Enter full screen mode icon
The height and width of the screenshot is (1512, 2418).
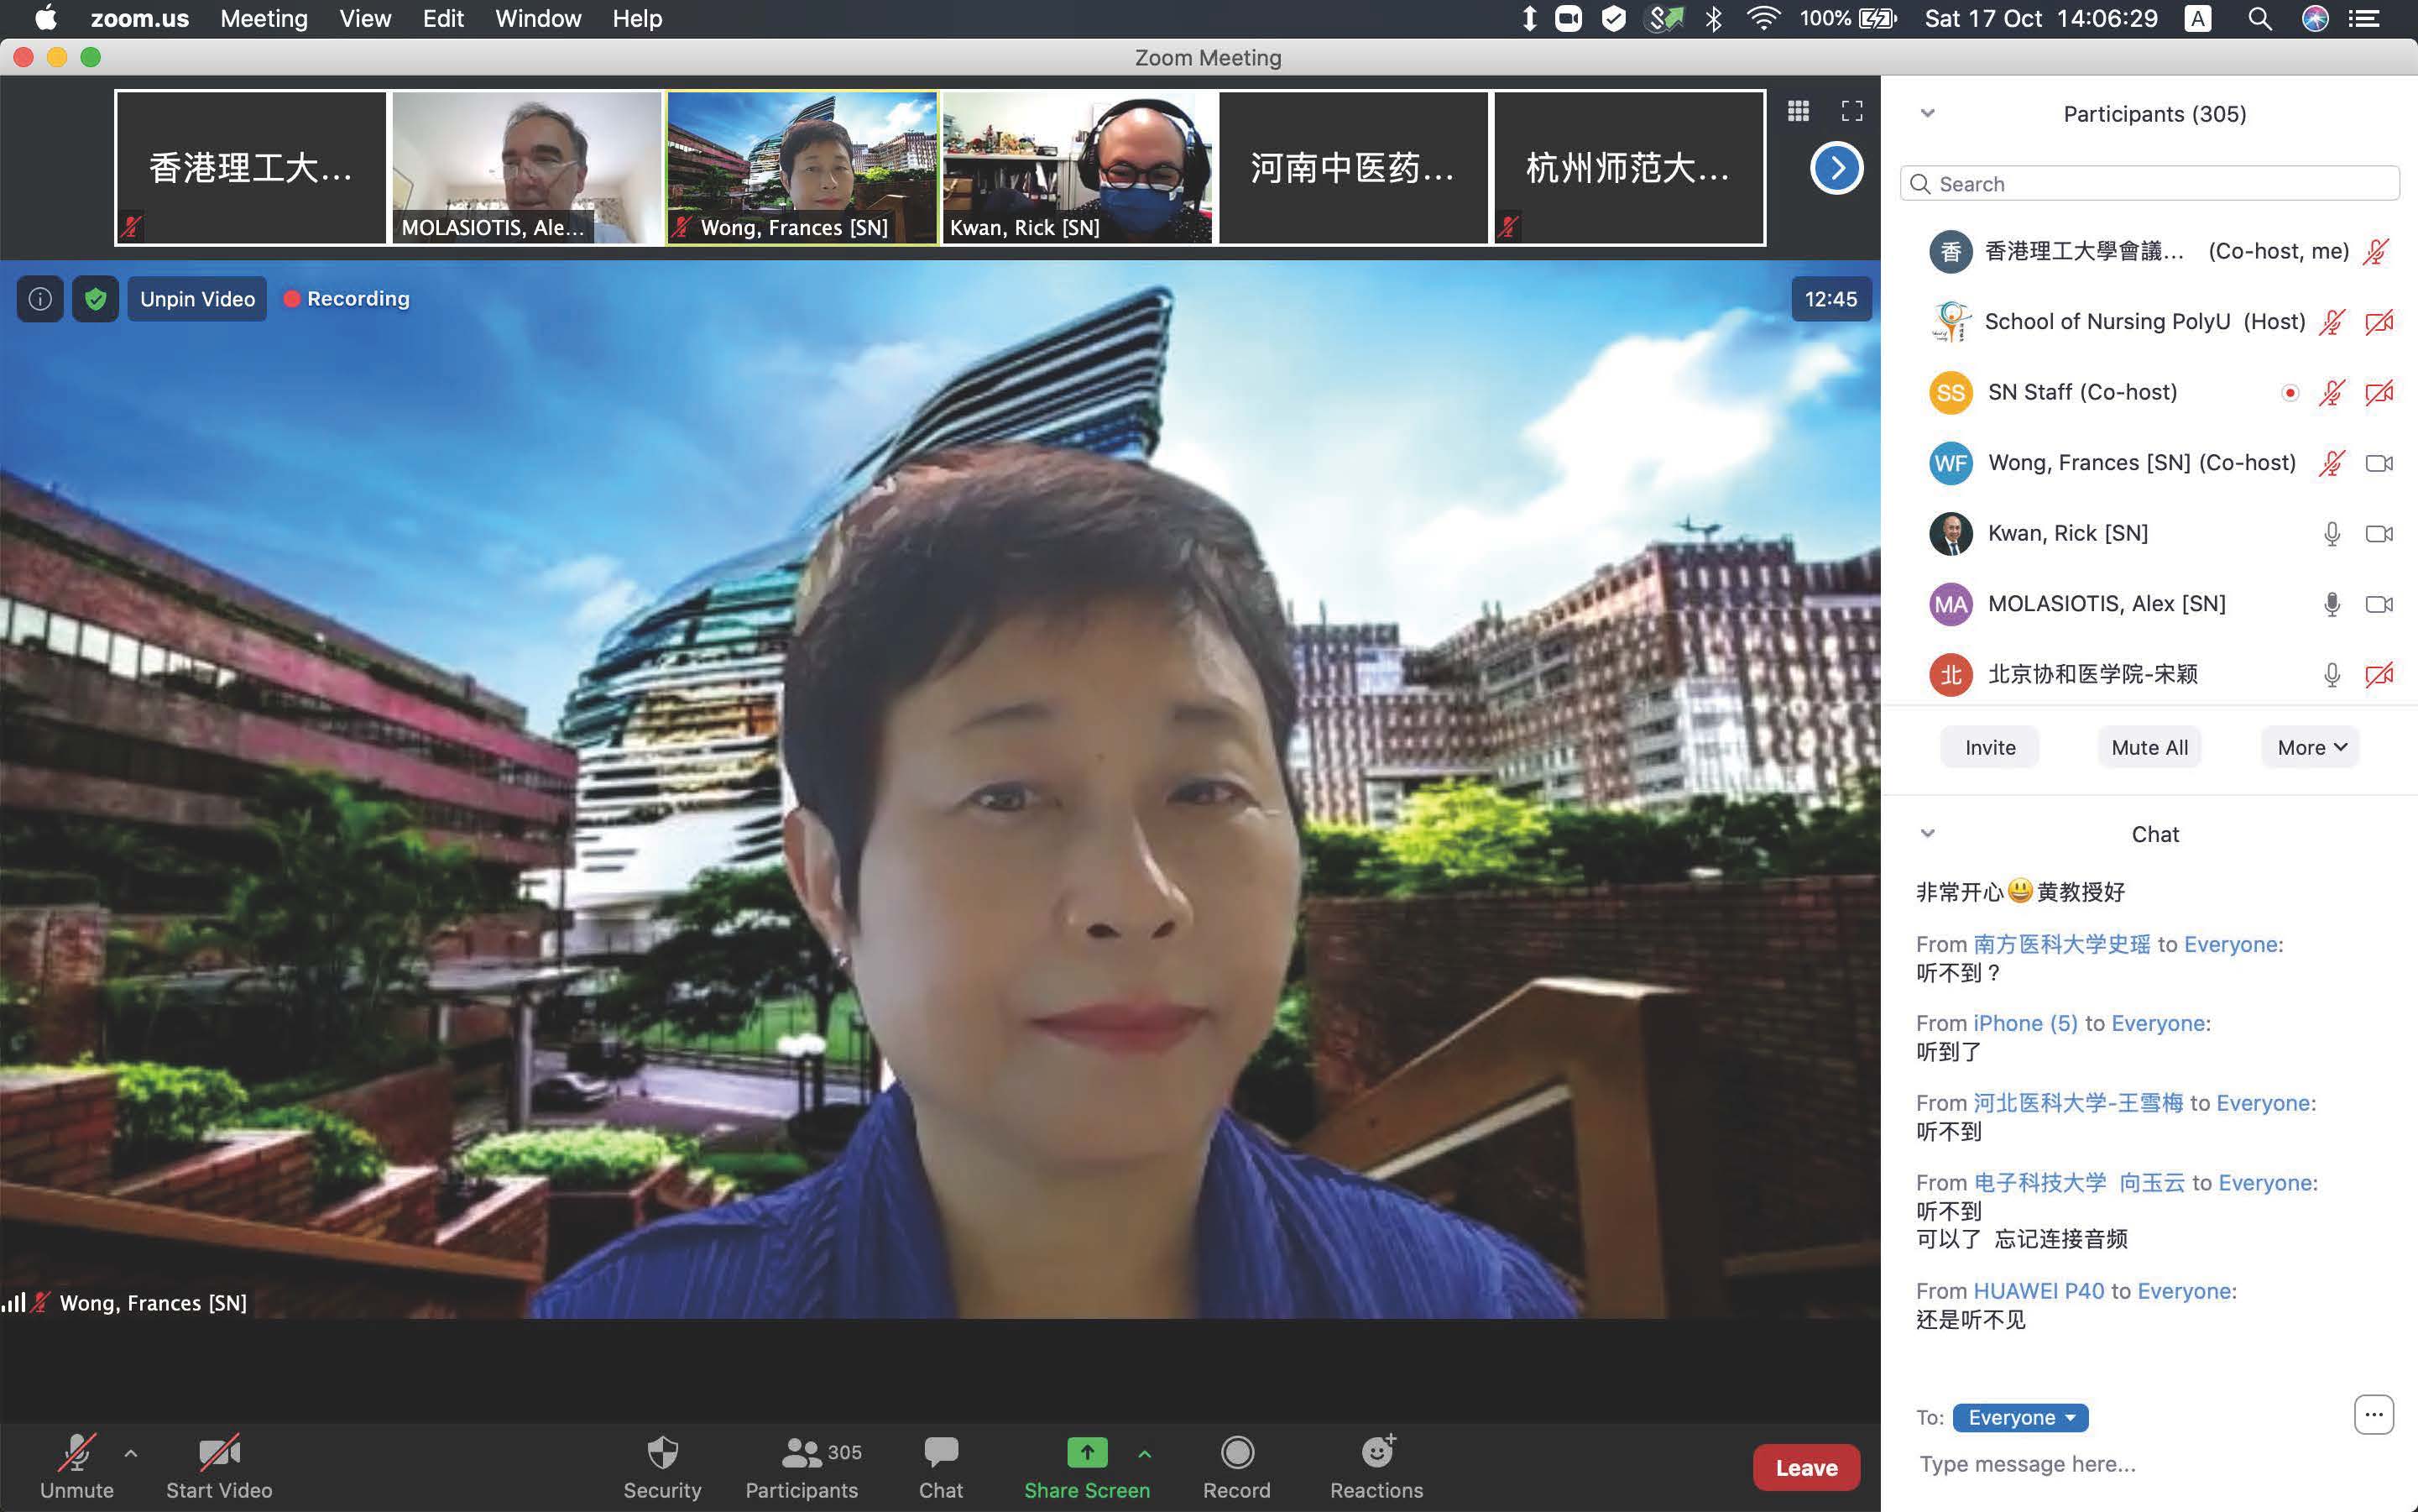coord(1851,111)
